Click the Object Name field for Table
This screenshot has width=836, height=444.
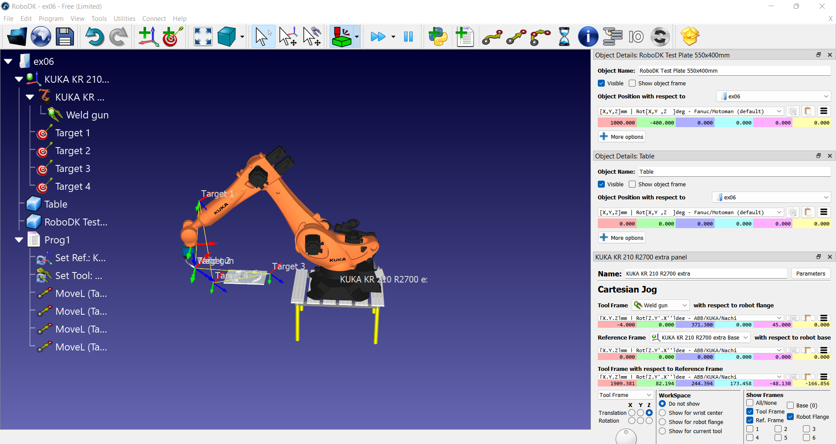point(734,172)
